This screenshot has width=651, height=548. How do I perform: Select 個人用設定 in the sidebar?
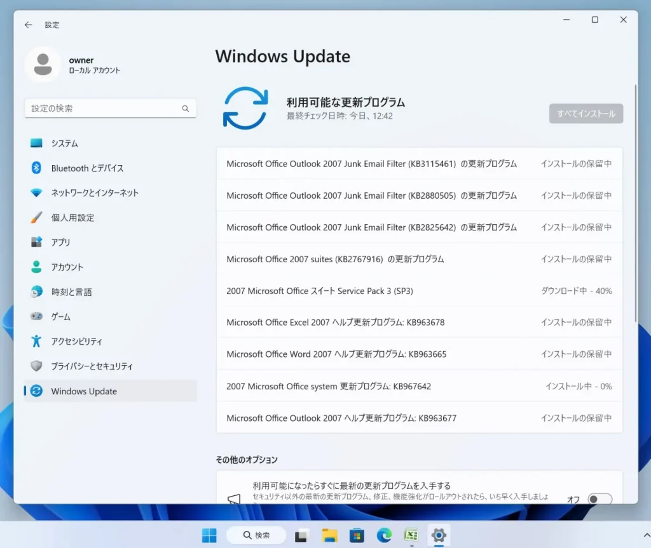(x=38, y=217)
